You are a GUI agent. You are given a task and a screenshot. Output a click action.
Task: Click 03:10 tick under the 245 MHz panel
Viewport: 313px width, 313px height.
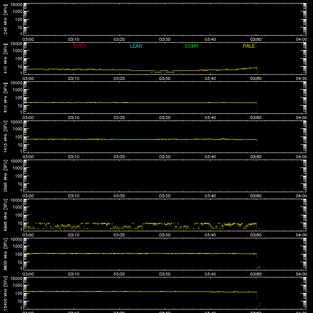tap(74, 40)
